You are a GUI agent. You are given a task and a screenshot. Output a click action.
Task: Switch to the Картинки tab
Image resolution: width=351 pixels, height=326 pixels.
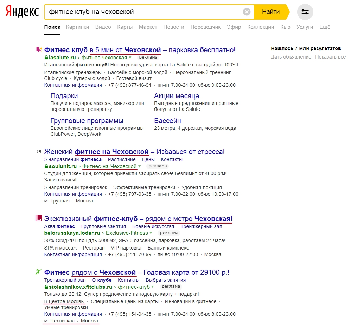(x=77, y=27)
